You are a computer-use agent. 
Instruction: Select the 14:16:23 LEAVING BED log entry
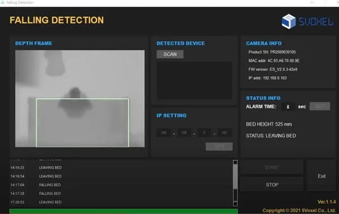[36, 168]
